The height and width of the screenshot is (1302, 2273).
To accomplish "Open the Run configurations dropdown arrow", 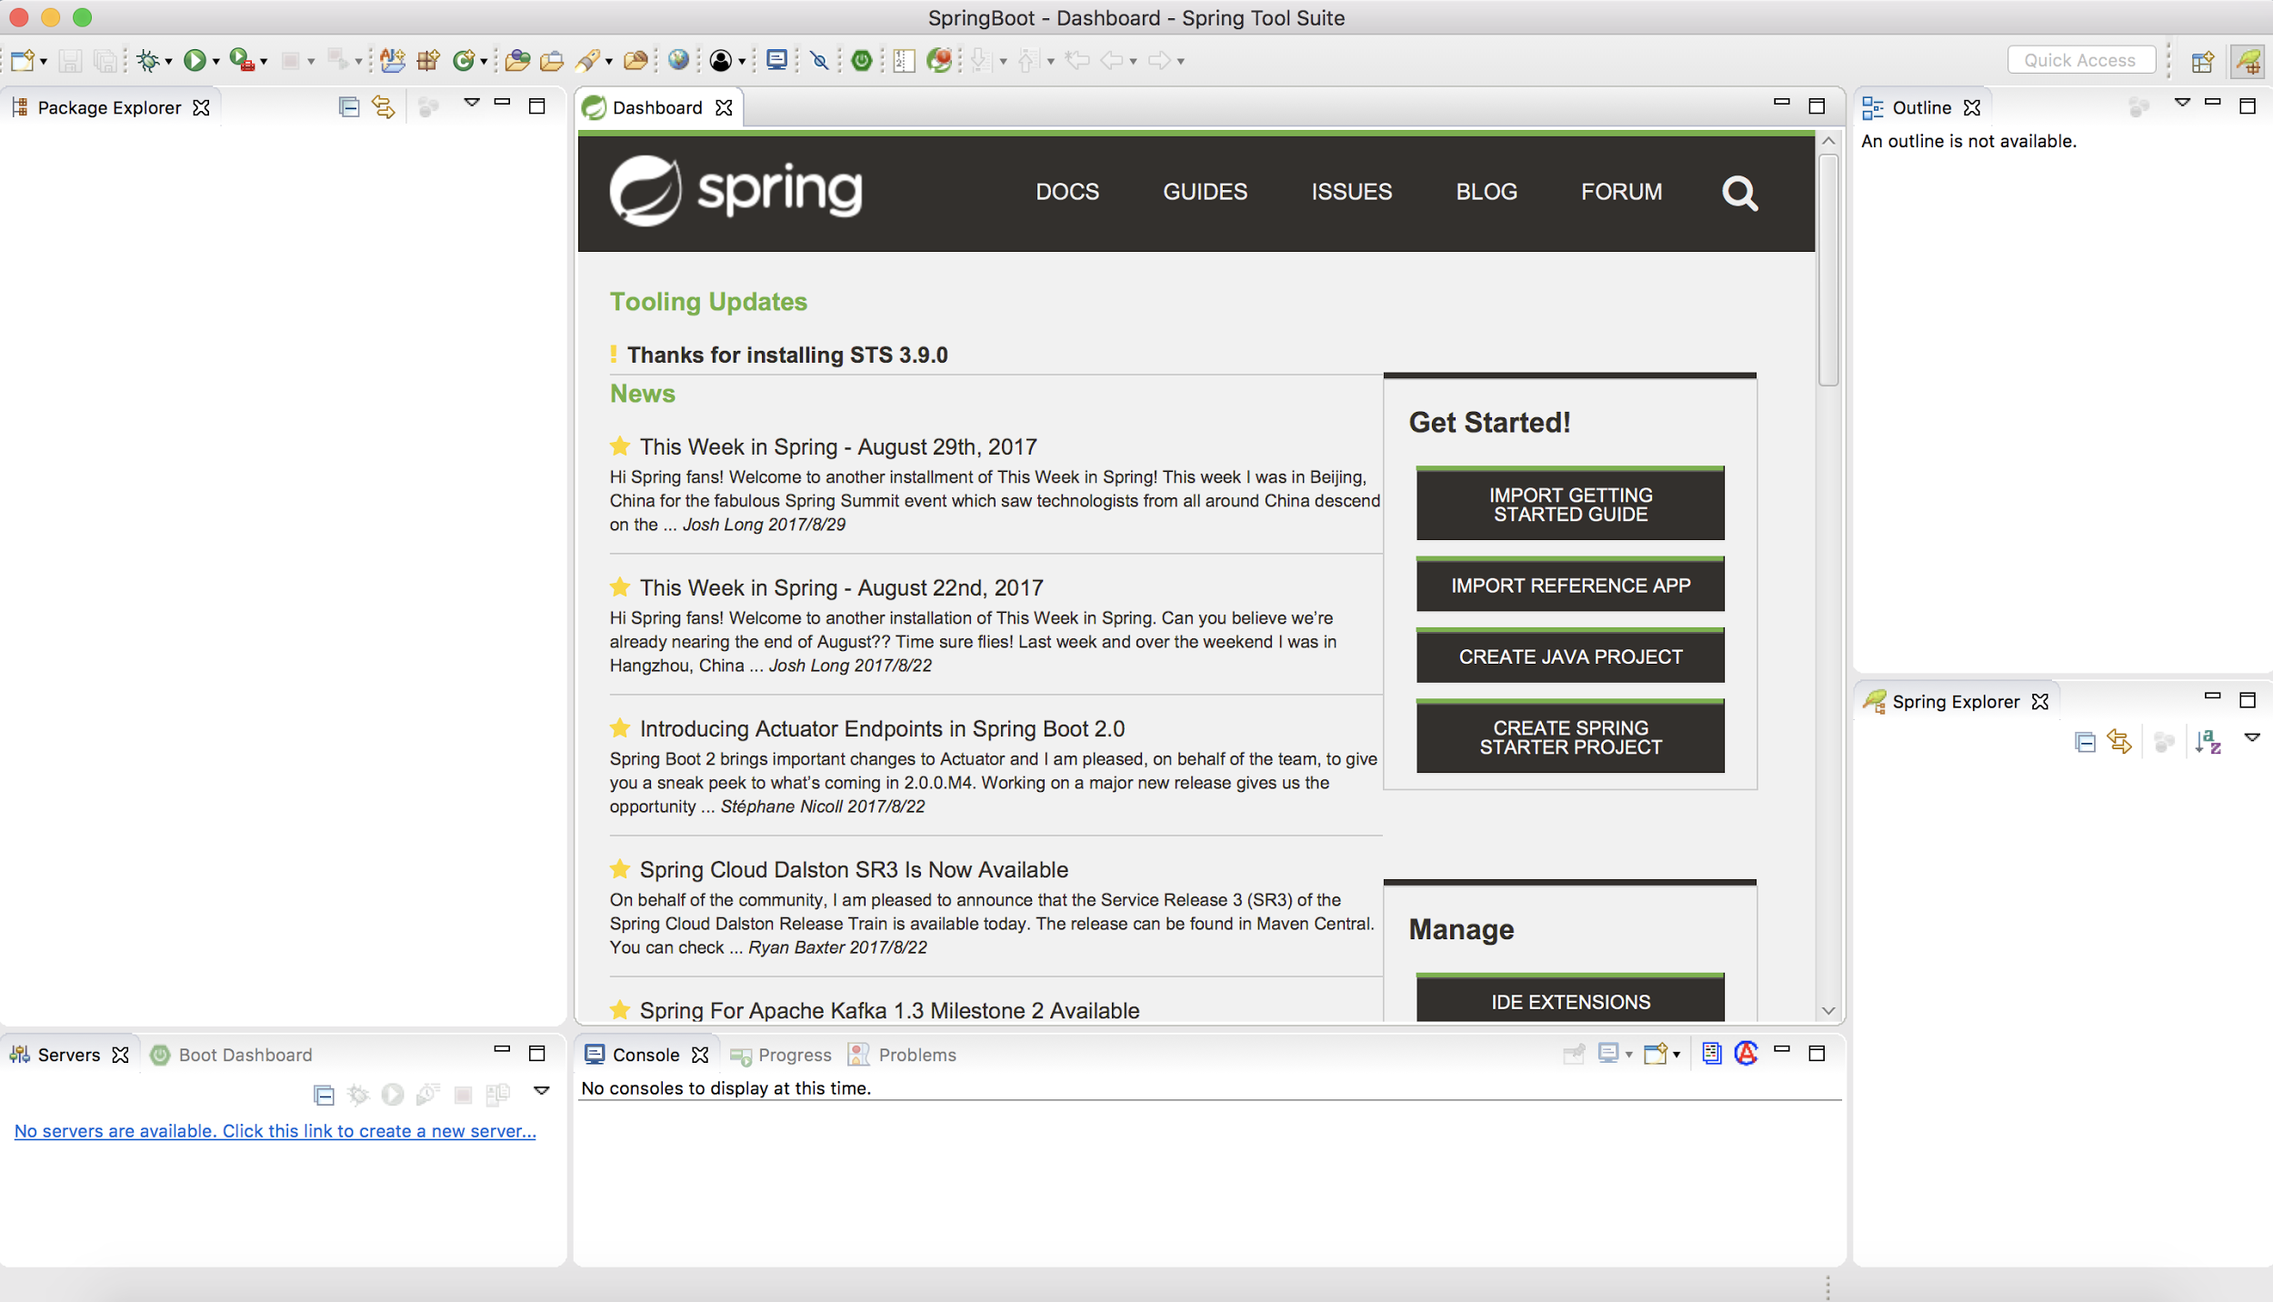I will coord(215,62).
